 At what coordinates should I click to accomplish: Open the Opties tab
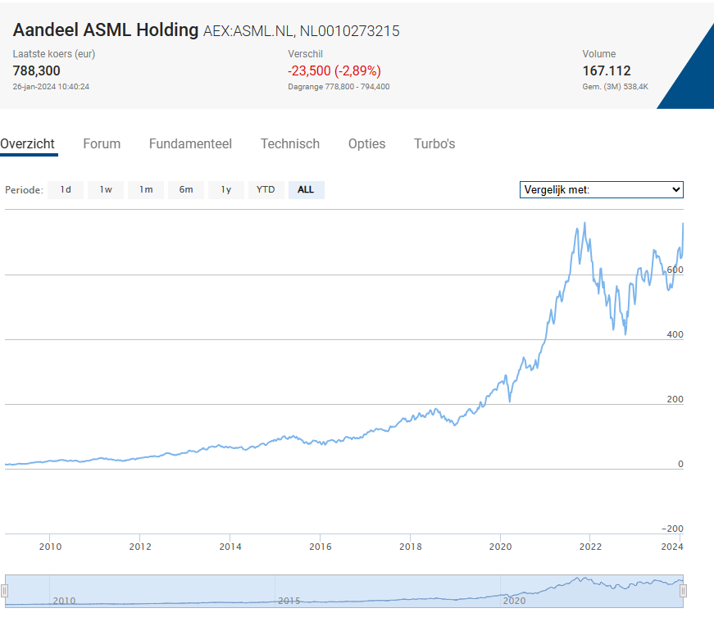click(x=366, y=143)
